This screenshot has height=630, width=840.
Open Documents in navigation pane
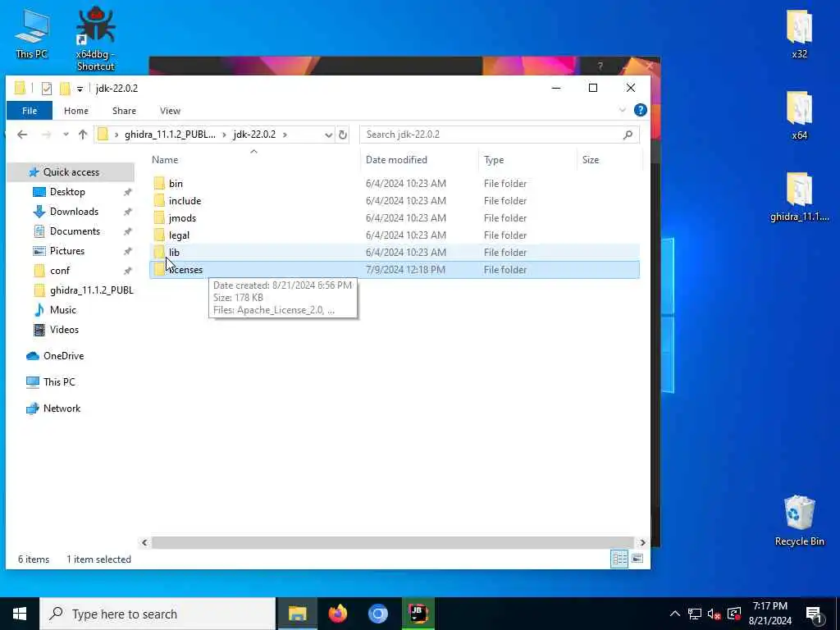click(x=75, y=231)
